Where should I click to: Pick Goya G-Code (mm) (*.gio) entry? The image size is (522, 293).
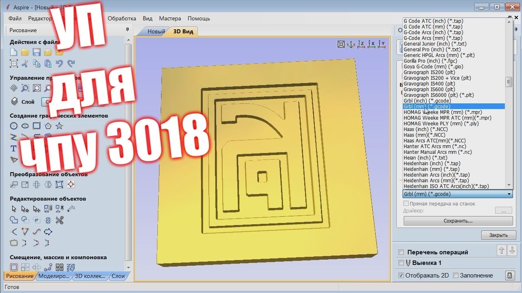453,66
